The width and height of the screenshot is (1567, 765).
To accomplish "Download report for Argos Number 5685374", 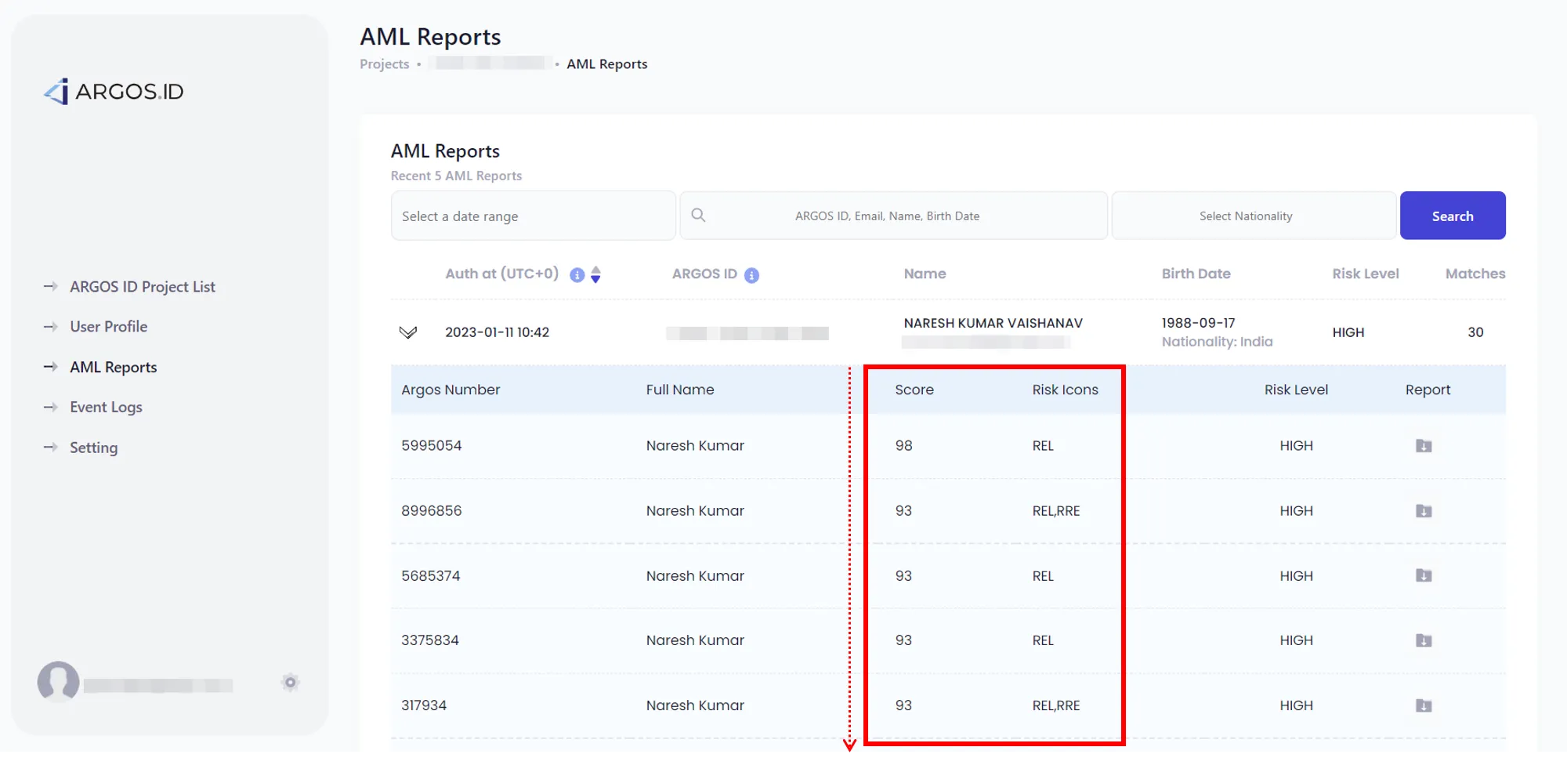I will [1424, 575].
